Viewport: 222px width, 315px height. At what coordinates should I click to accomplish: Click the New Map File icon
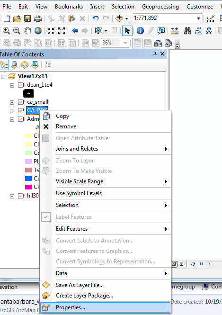7,18
